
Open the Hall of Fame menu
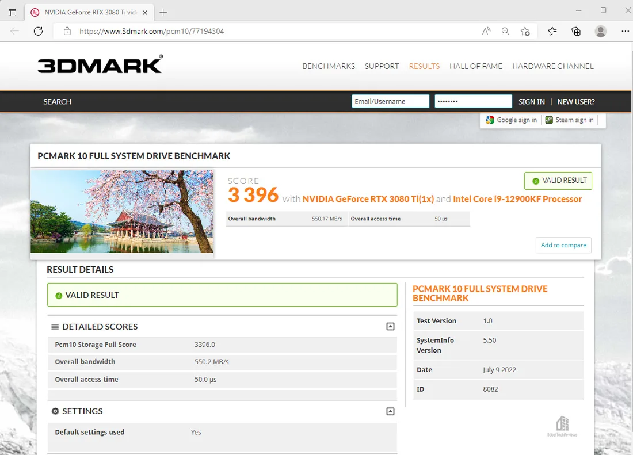point(476,66)
